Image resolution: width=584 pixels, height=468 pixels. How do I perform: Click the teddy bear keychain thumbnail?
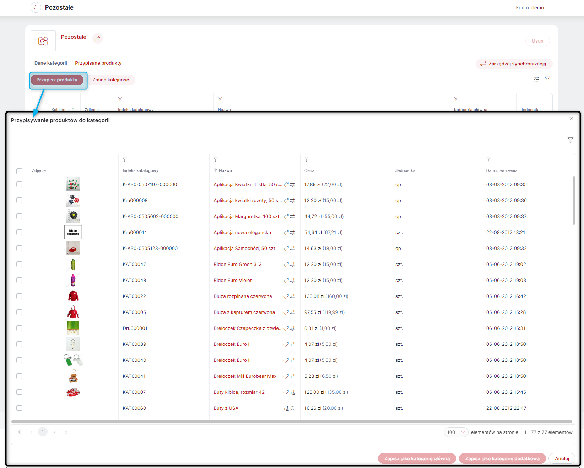(73, 376)
